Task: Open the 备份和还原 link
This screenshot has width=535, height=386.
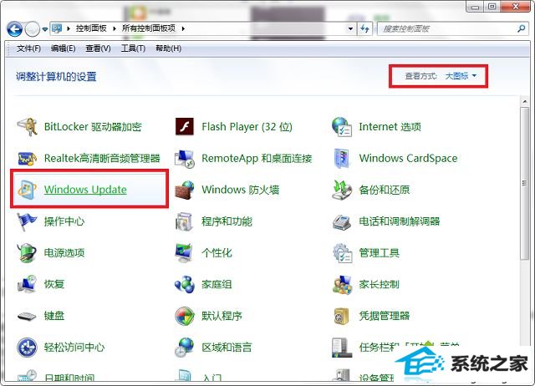Action: 385,190
